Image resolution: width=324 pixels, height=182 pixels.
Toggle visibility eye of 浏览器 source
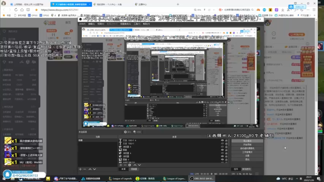click(x=222, y=156)
